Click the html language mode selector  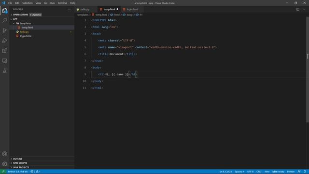[267, 172]
